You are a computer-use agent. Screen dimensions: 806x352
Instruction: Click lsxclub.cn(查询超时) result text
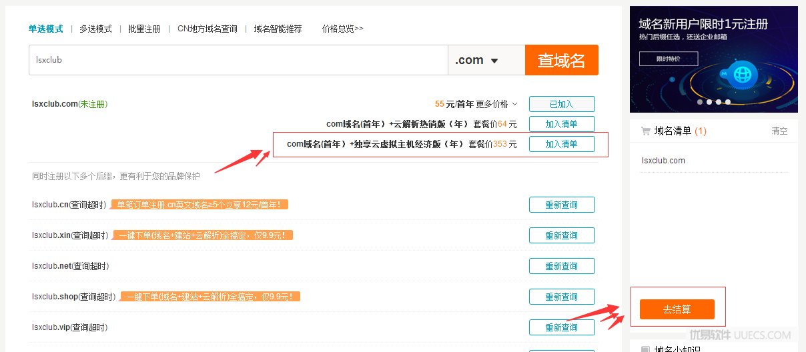tap(69, 205)
